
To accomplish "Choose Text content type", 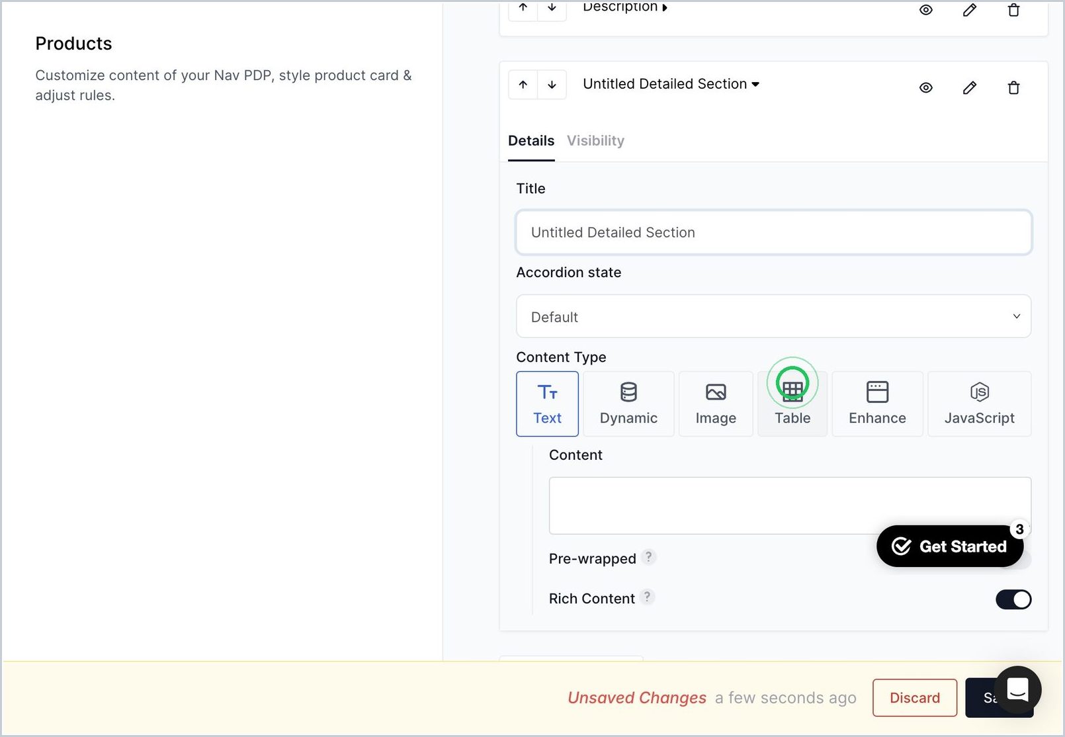I will coord(547,404).
